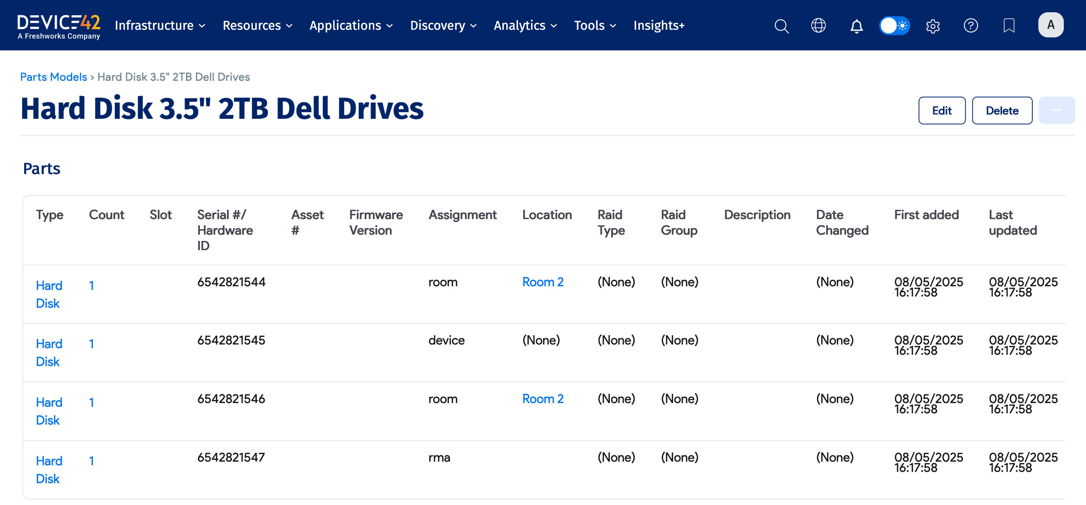Open the search magnifier icon
This screenshot has height=505, width=1086.
pyautogui.click(x=781, y=26)
